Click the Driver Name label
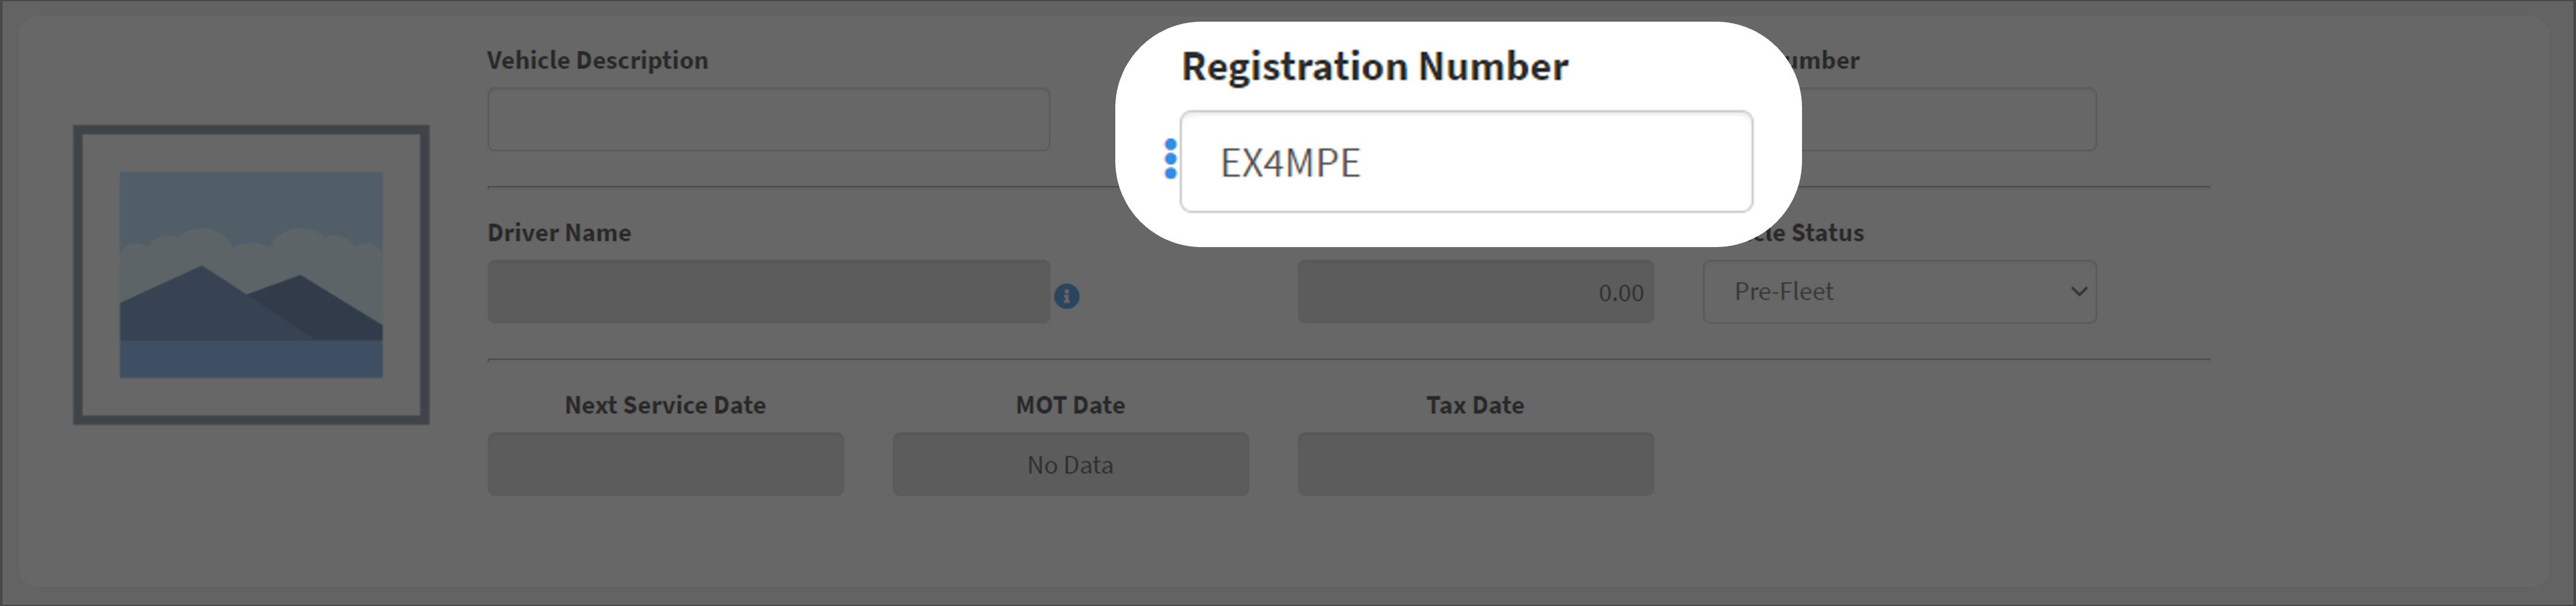The image size is (2576, 606). [x=559, y=233]
